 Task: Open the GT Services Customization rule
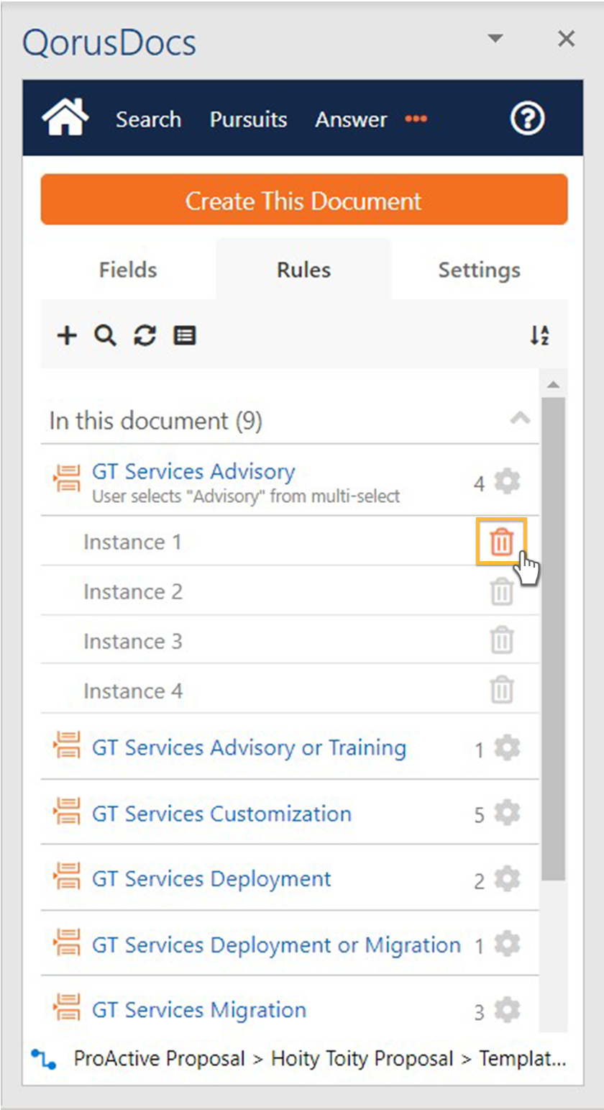(221, 814)
